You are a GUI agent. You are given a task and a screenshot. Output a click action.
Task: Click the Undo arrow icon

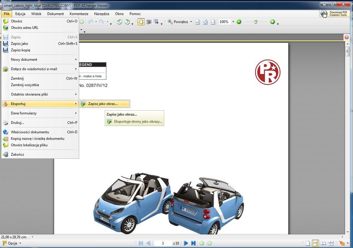pos(90,22)
